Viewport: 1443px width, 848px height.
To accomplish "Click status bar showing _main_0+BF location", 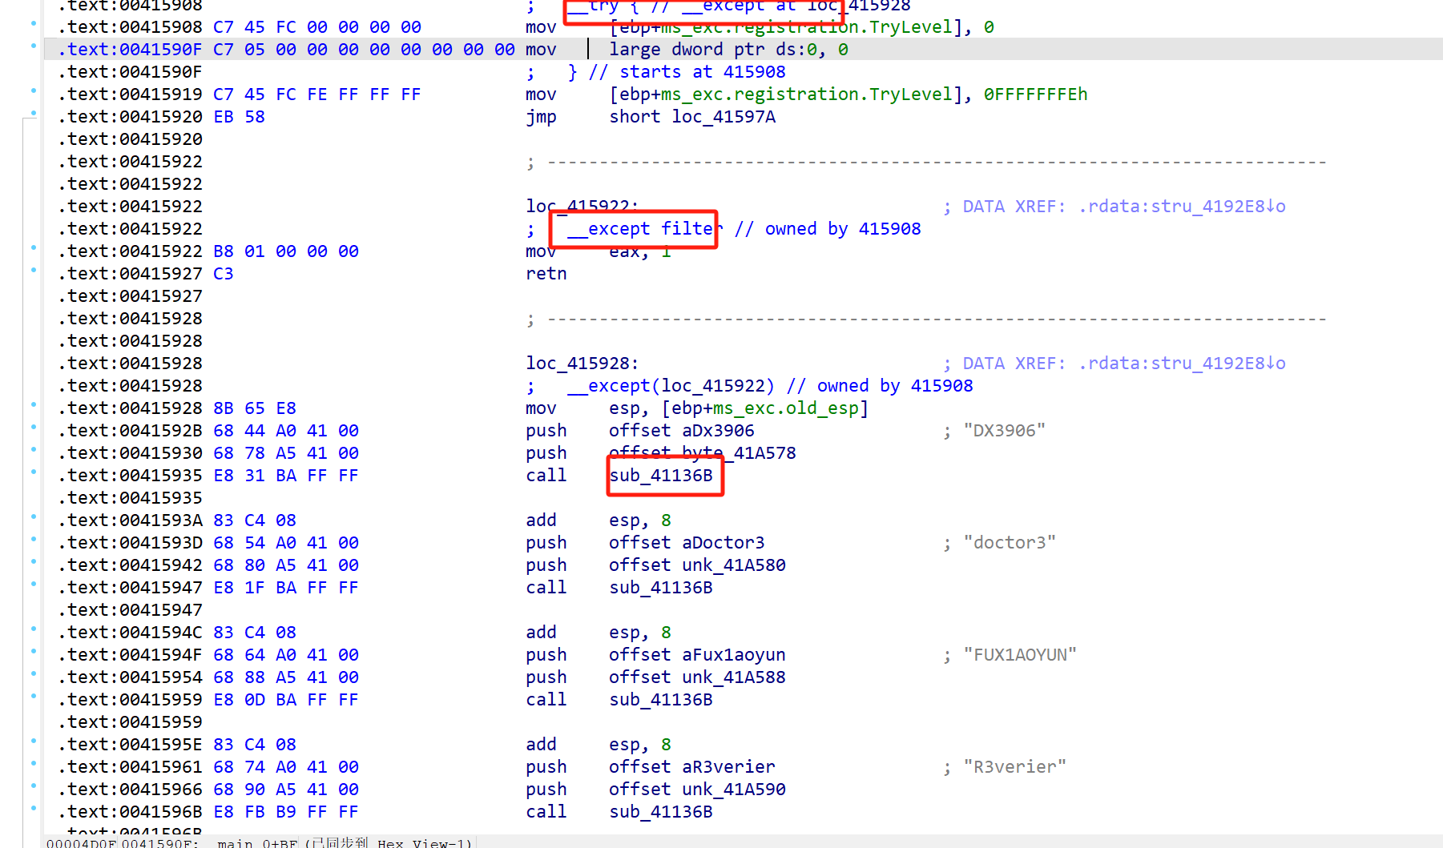I will tap(256, 842).
